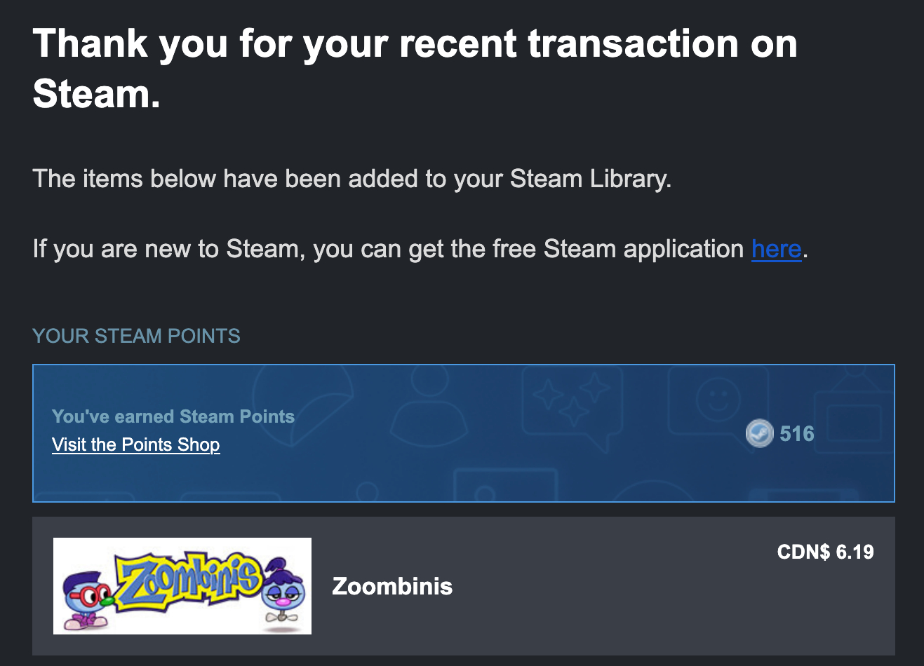Click the CDN$ 6.19 price
924x666 pixels.
coord(825,552)
